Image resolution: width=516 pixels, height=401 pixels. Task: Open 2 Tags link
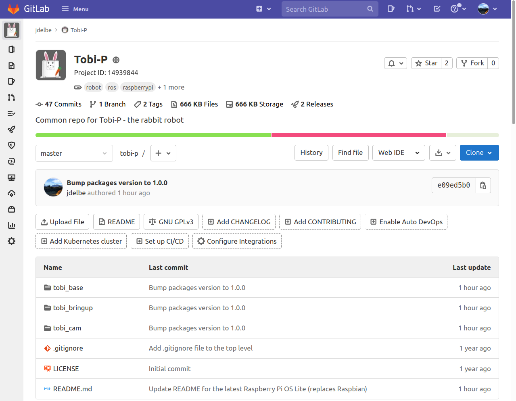pos(148,104)
